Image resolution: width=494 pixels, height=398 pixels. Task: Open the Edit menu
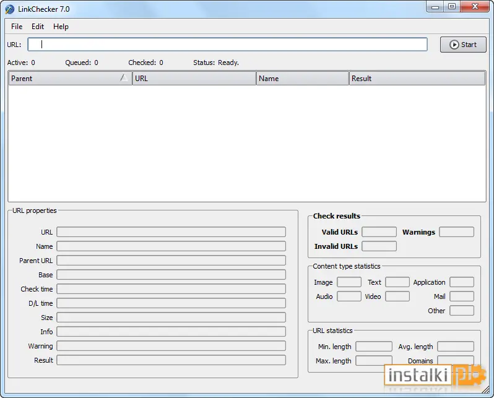click(38, 27)
